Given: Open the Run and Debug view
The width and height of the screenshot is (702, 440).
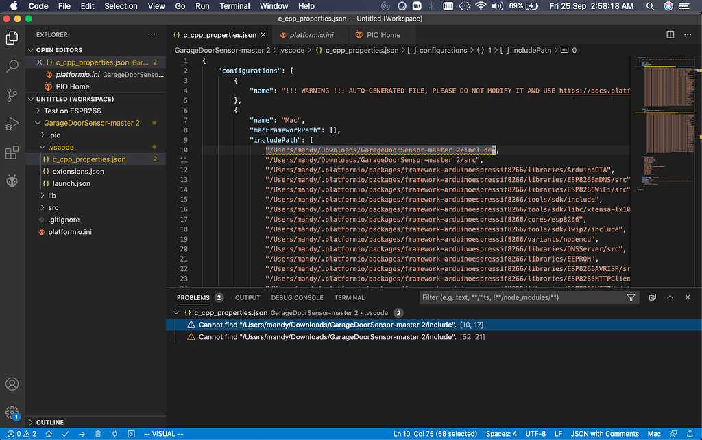Looking at the screenshot, I should pyautogui.click(x=12, y=124).
